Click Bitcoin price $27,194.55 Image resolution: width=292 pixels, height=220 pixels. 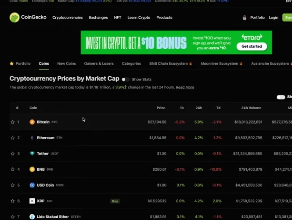tap(157, 122)
